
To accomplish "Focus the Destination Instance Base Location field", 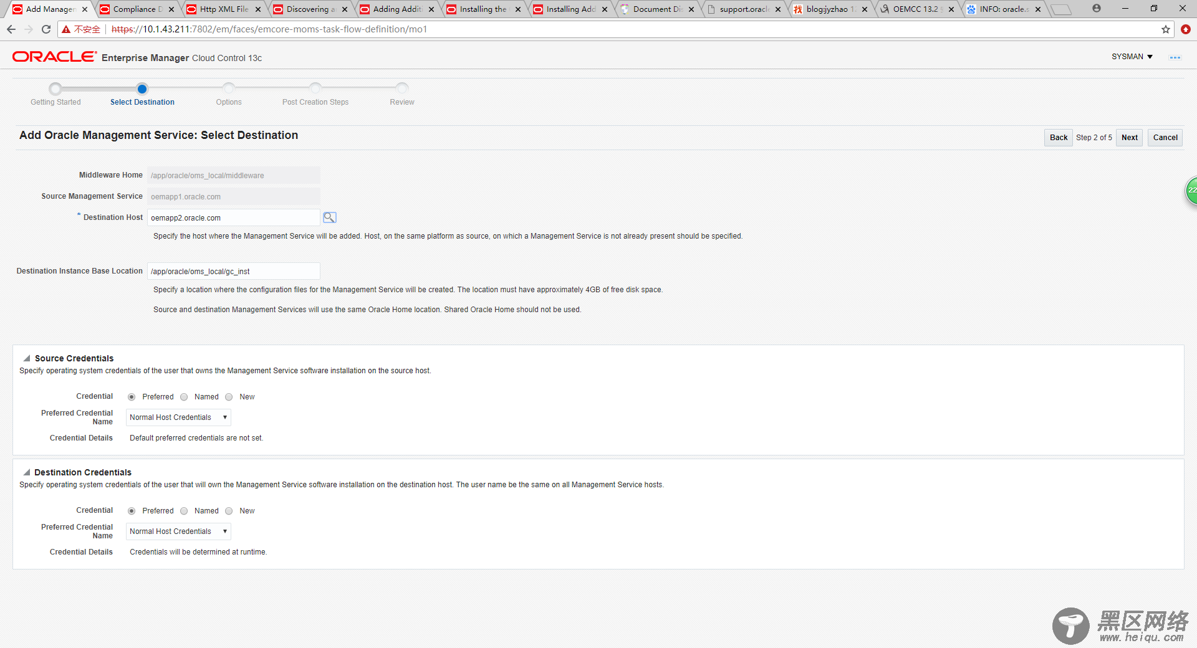I will click(234, 271).
